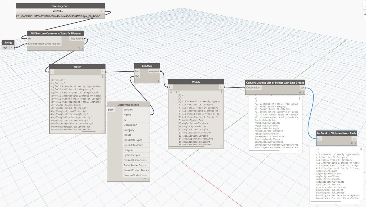
Task: Click 'str' output of bv Send to Clipboard
Action: [354, 138]
